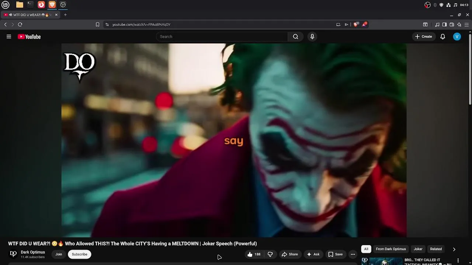Open the red Vivaldi-like browser panel icon

[41, 5]
